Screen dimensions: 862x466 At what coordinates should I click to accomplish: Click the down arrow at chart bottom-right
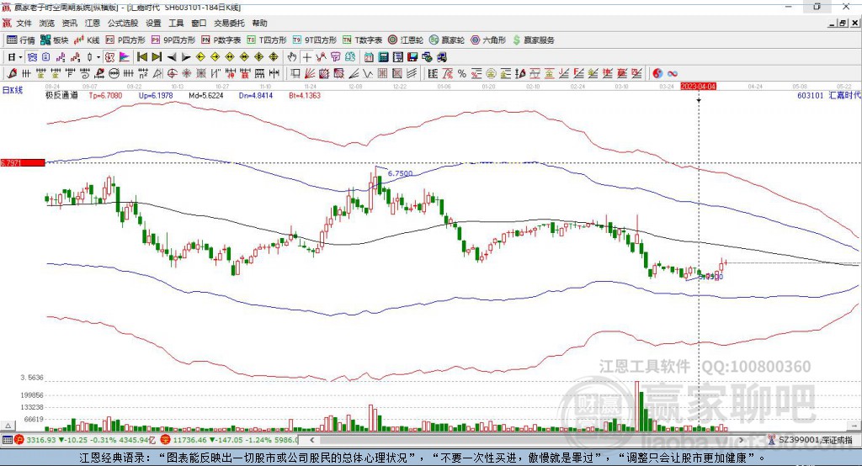coord(855,426)
